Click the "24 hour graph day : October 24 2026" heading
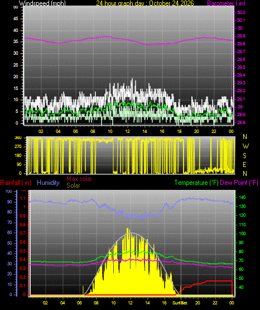 click(x=145, y=3)
